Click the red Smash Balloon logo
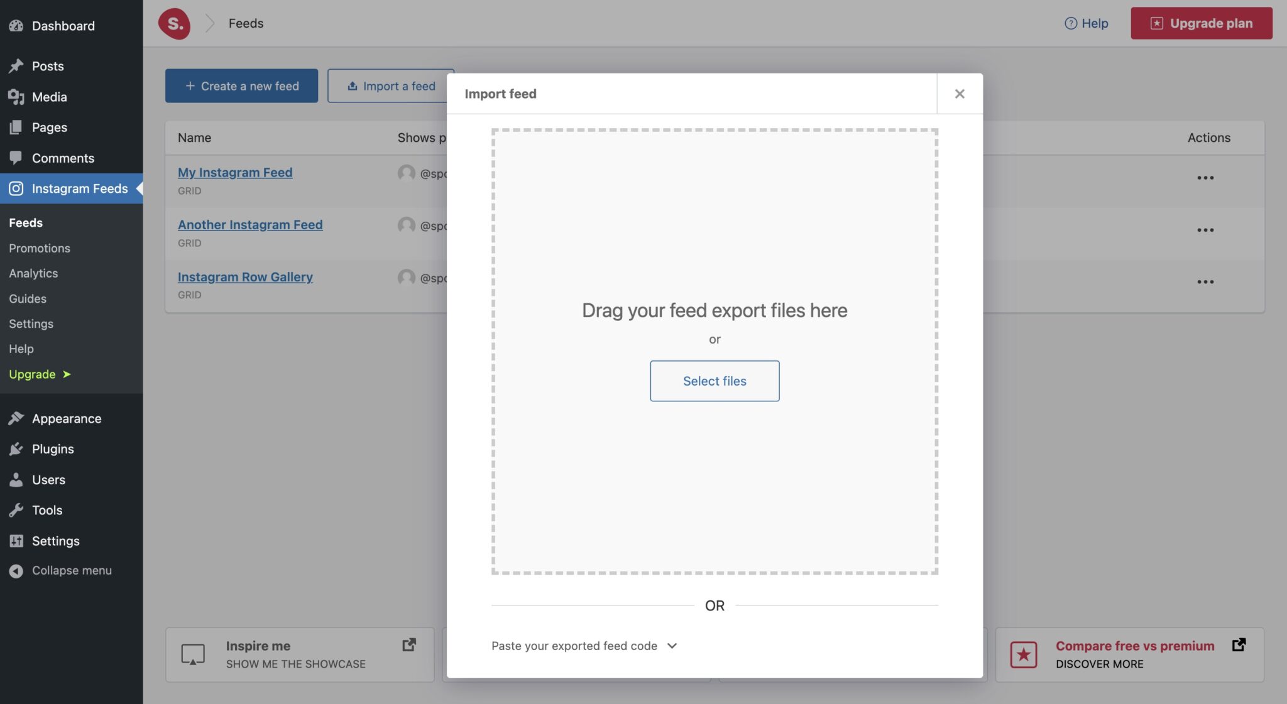The image size is (1287, 704). [174, 24]
